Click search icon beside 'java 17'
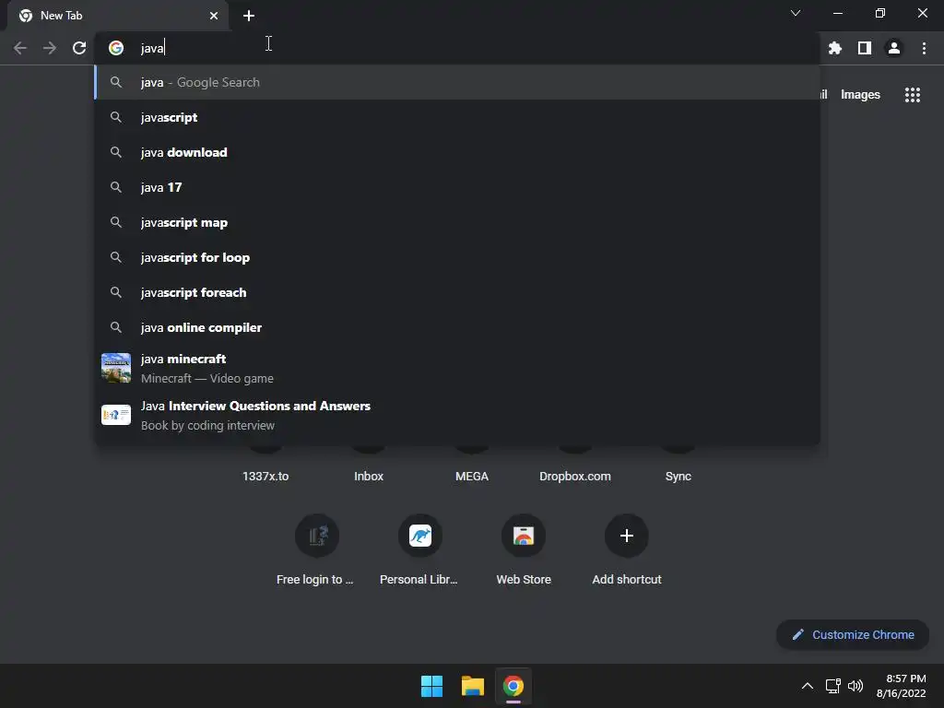Viewport: 944px width, 708px height. coord(116,187)
